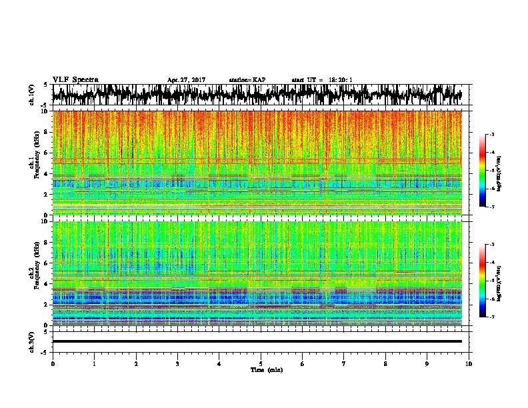
Task: Click the 'VLF Spectra' plot title
Action: [75, 80]
